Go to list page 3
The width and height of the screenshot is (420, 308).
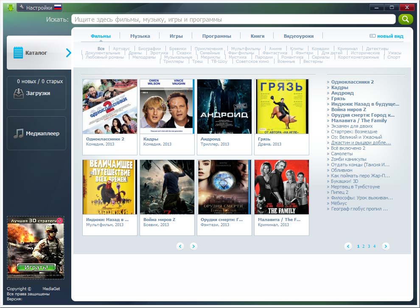tap(369, 246)
